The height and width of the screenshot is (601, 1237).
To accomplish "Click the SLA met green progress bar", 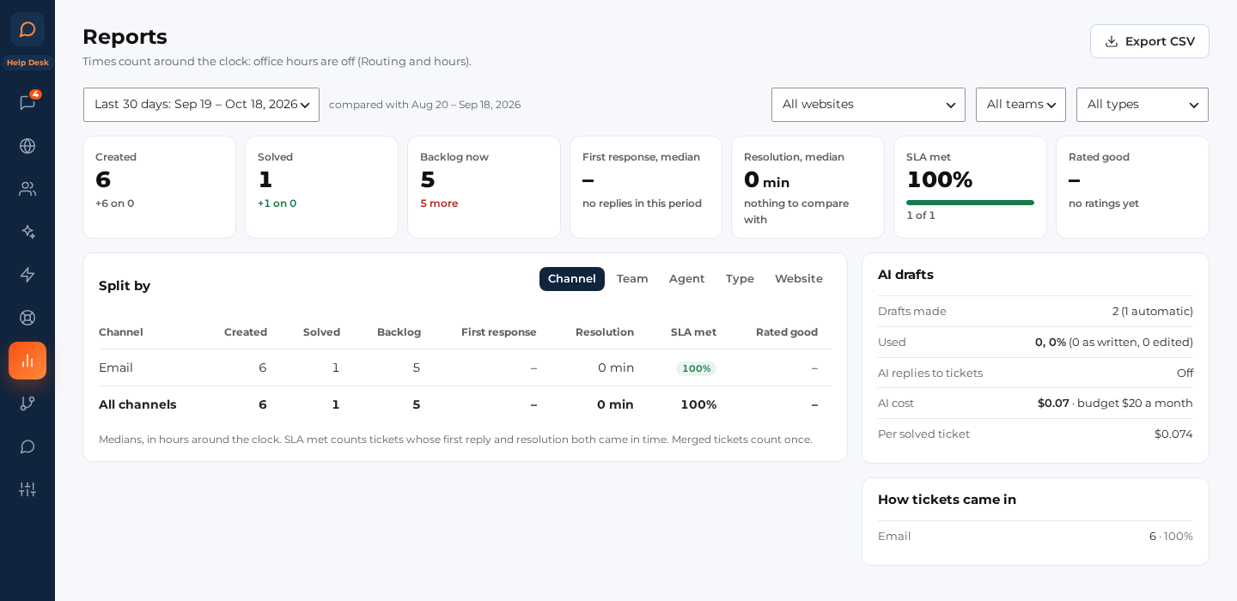I will click(970, 203).
